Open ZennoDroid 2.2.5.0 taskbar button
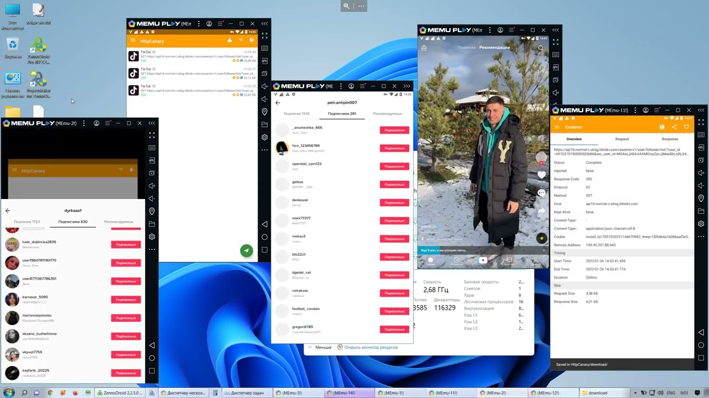The width and height of the screenshot is (709, 398). coord(119,393)
